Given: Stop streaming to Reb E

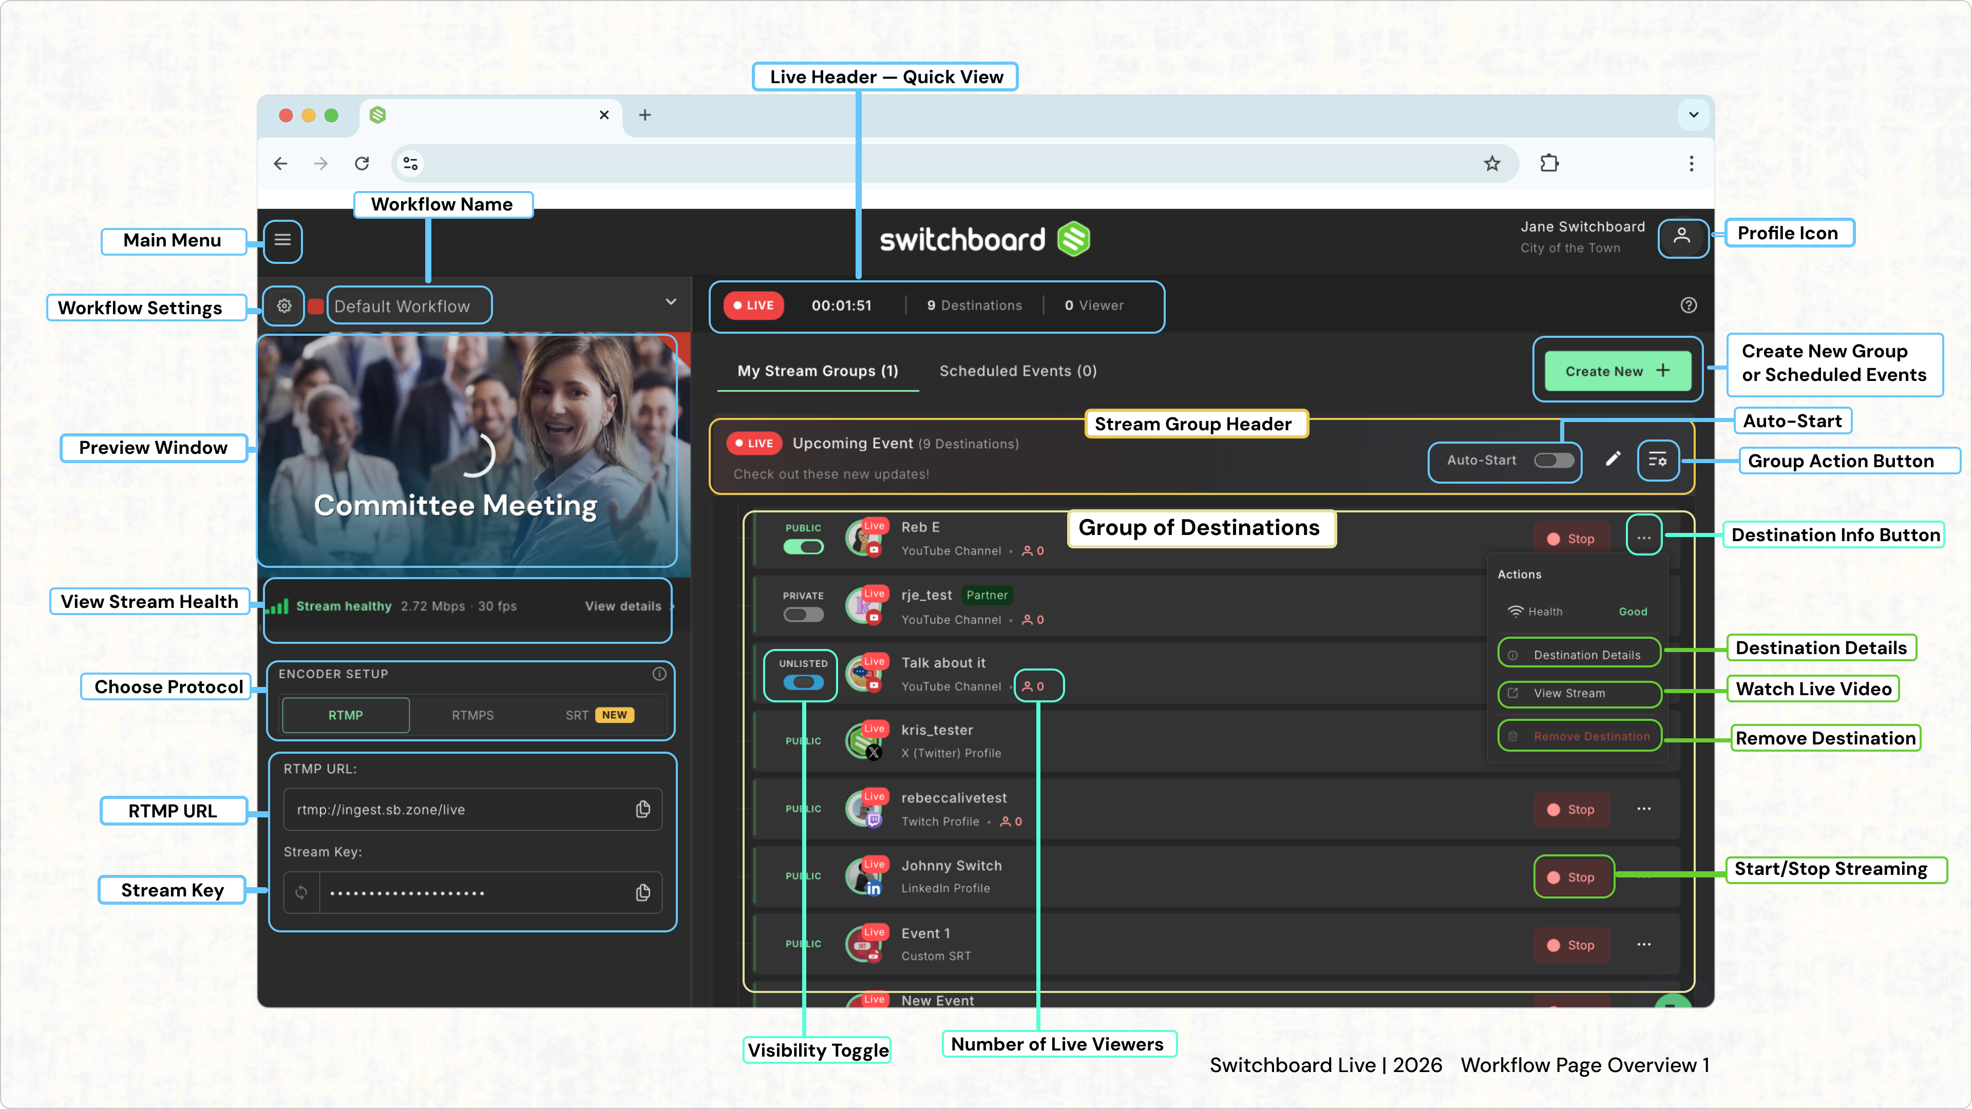Looking at the screenshot, I should click(x=1571, y=539).
